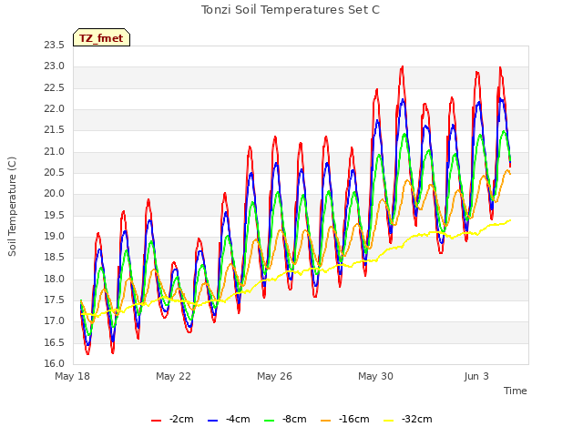Click the TZ_fmet annotation tag
Image resolution: width=583 pixels, height=437 pixels.
click(x=101, y=37)
